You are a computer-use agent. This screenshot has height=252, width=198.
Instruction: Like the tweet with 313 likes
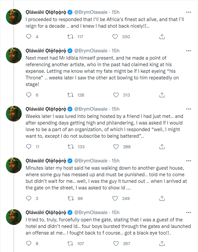pos(116,95)
